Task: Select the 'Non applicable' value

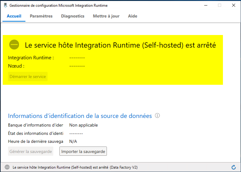Action: [84, 125]
